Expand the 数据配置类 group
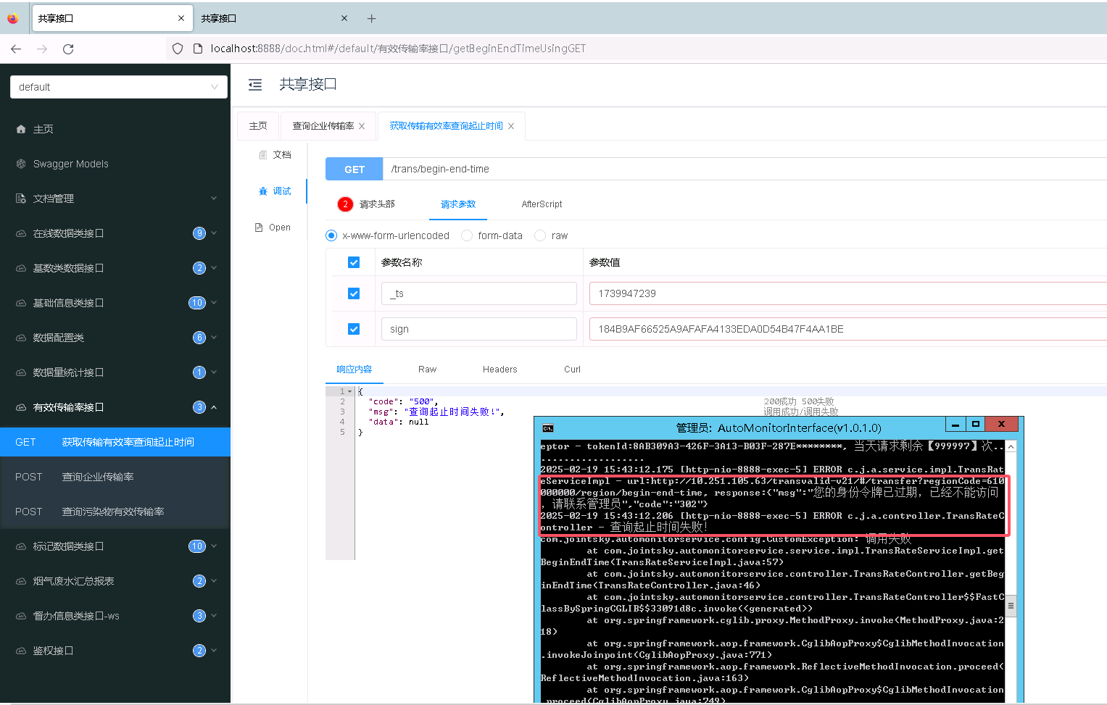This screenshot has width=1107, height=705. pos(214,338)
